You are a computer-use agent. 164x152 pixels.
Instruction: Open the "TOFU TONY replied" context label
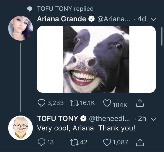pyautogui.click(x=65, y=9)
